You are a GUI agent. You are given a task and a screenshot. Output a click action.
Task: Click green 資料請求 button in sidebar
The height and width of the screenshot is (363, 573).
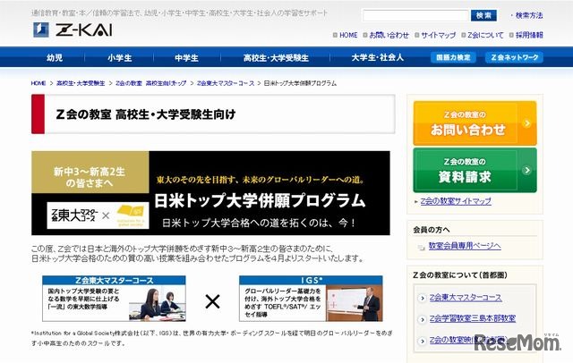(475, 170)
